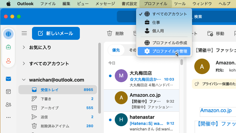
Task: Click the purple M sender avatar
Action: tap(121, 76)
